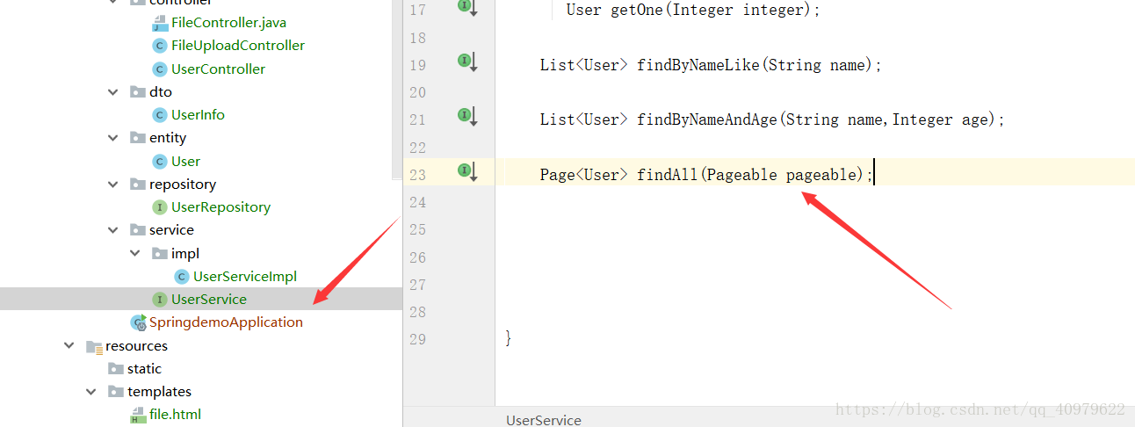Open User entity class
Viewport: 1135px width, 427px height.
click(x=185, y=161)
